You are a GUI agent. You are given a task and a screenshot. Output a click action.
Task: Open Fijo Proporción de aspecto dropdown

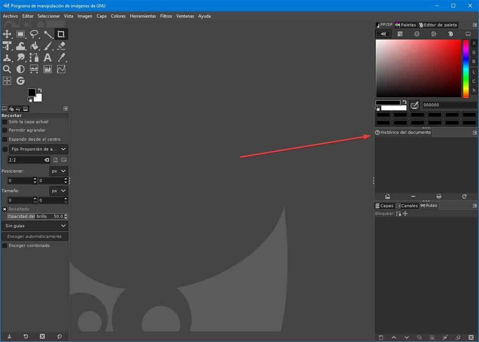(38, 149)
